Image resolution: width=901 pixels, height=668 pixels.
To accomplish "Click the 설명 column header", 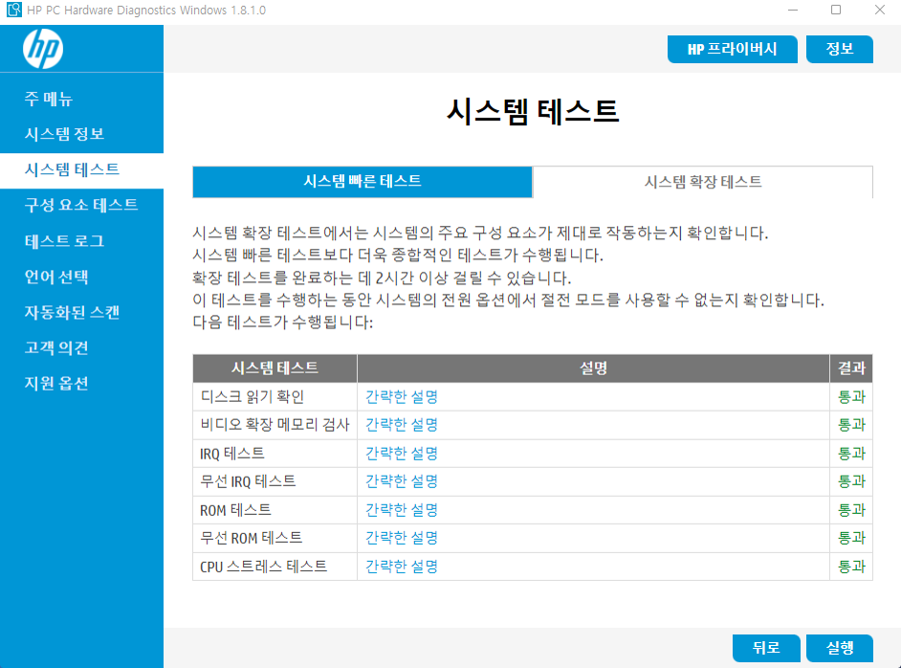I will click(593, 368).
